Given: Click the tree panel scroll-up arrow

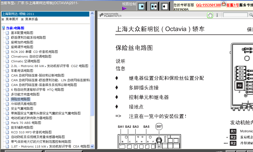Looking at the screenshot, I should point(92,13).
